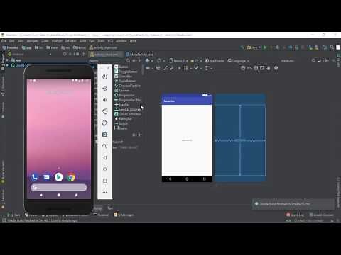Screen dimensions: 341x255
Task: Tap the emulator's on-screen home navigation button
Action: pos(59,195)
